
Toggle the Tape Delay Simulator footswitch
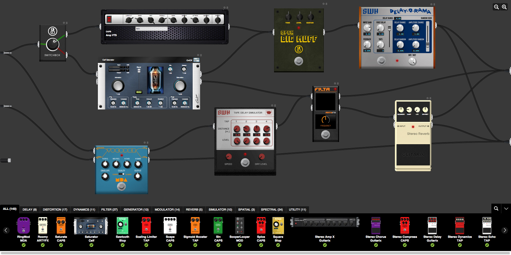click(x=245, y=162)
